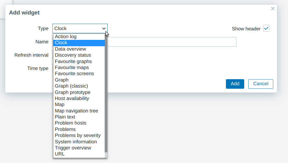Collapse the Type dropdown arrow
Image resolution: width=288 pixels, height=163 pixels.
[104, 28]
